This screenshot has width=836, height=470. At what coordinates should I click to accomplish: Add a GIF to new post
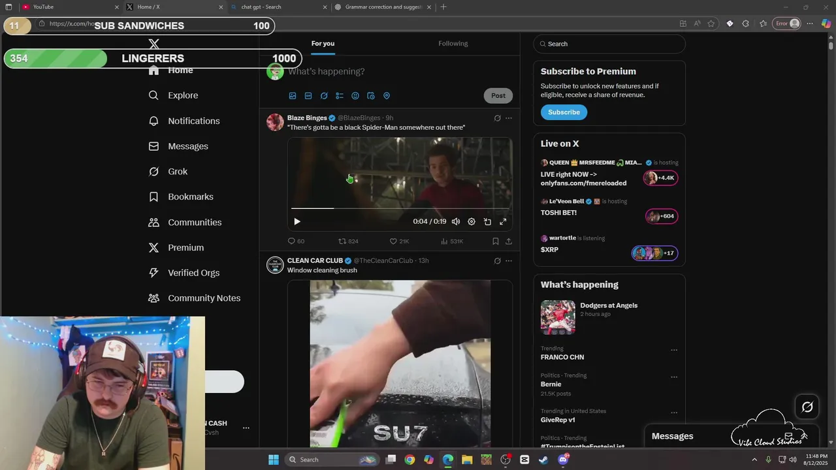pos(308,96)
